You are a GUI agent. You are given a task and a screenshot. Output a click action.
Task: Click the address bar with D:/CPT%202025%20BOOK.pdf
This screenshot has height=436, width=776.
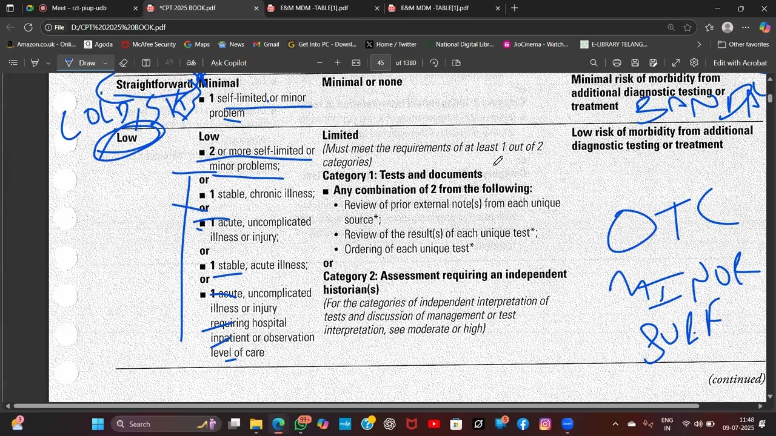pyautogui.click(x=118, y=27)
